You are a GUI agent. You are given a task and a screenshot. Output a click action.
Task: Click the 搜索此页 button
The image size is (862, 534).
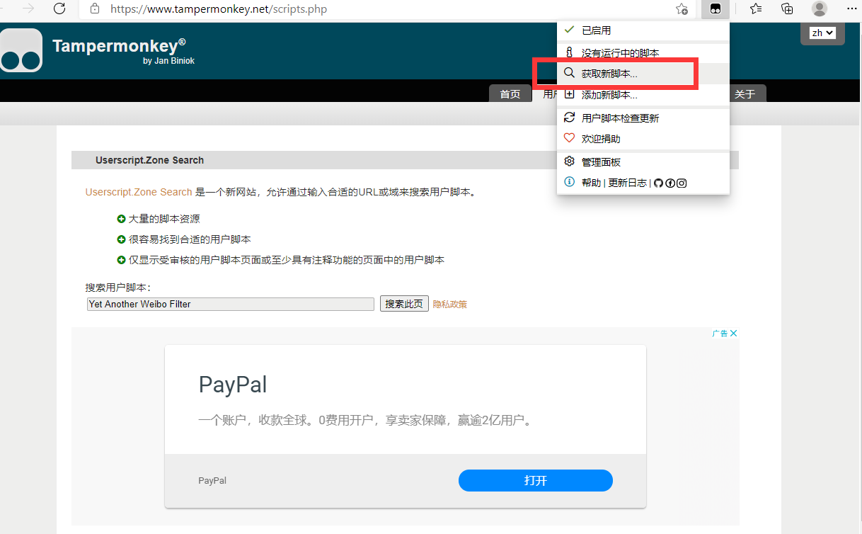coord(404,304)
